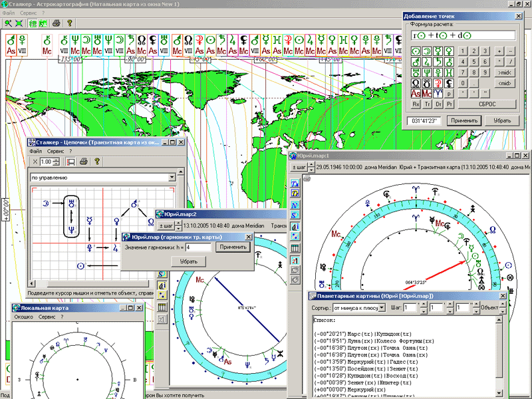Click the table grid icon in the Юрий.map:1 sidebar
Screen dimensions: 532x399
[x=295, y=248]
